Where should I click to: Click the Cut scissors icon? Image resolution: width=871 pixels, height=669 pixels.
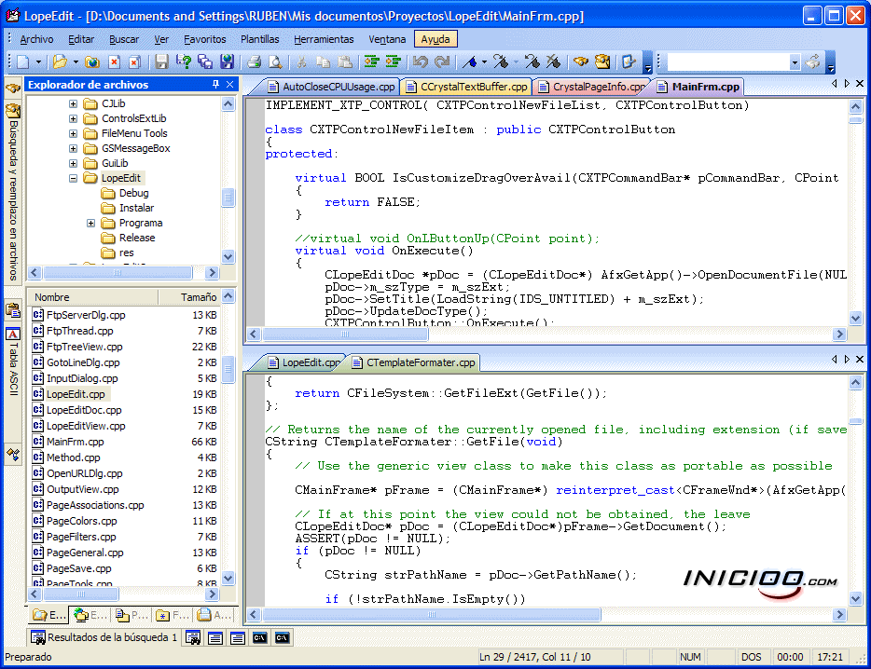pos(301,61)
